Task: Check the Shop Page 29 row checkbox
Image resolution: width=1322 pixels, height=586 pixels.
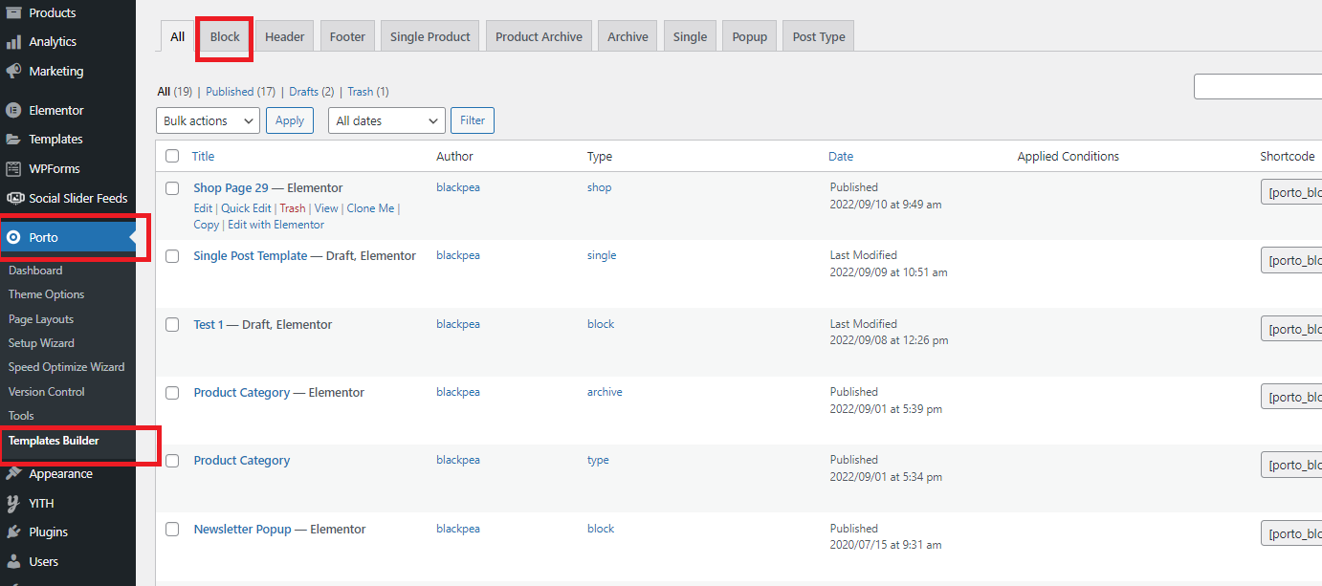Action: [x=172, y=188]
